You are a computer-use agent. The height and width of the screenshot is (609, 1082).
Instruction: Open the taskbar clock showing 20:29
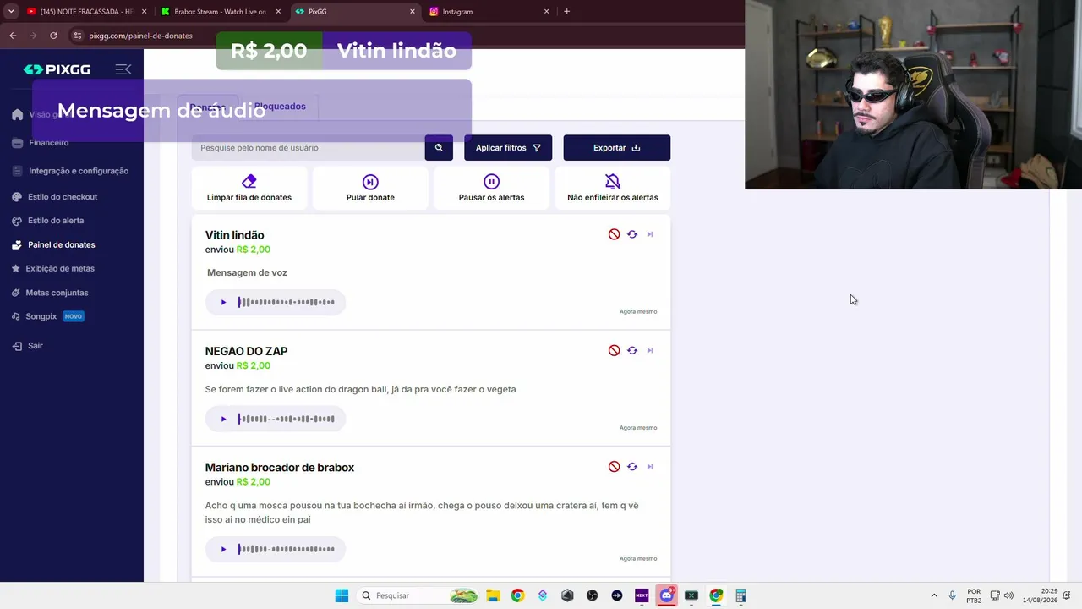[x=1040, y=595]
